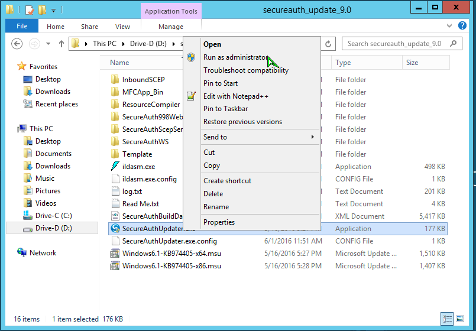Image resolution: width=476 pixels, height=331 pixels.
Task: Select the MFCApp_Bin folder
Action: 143,92
